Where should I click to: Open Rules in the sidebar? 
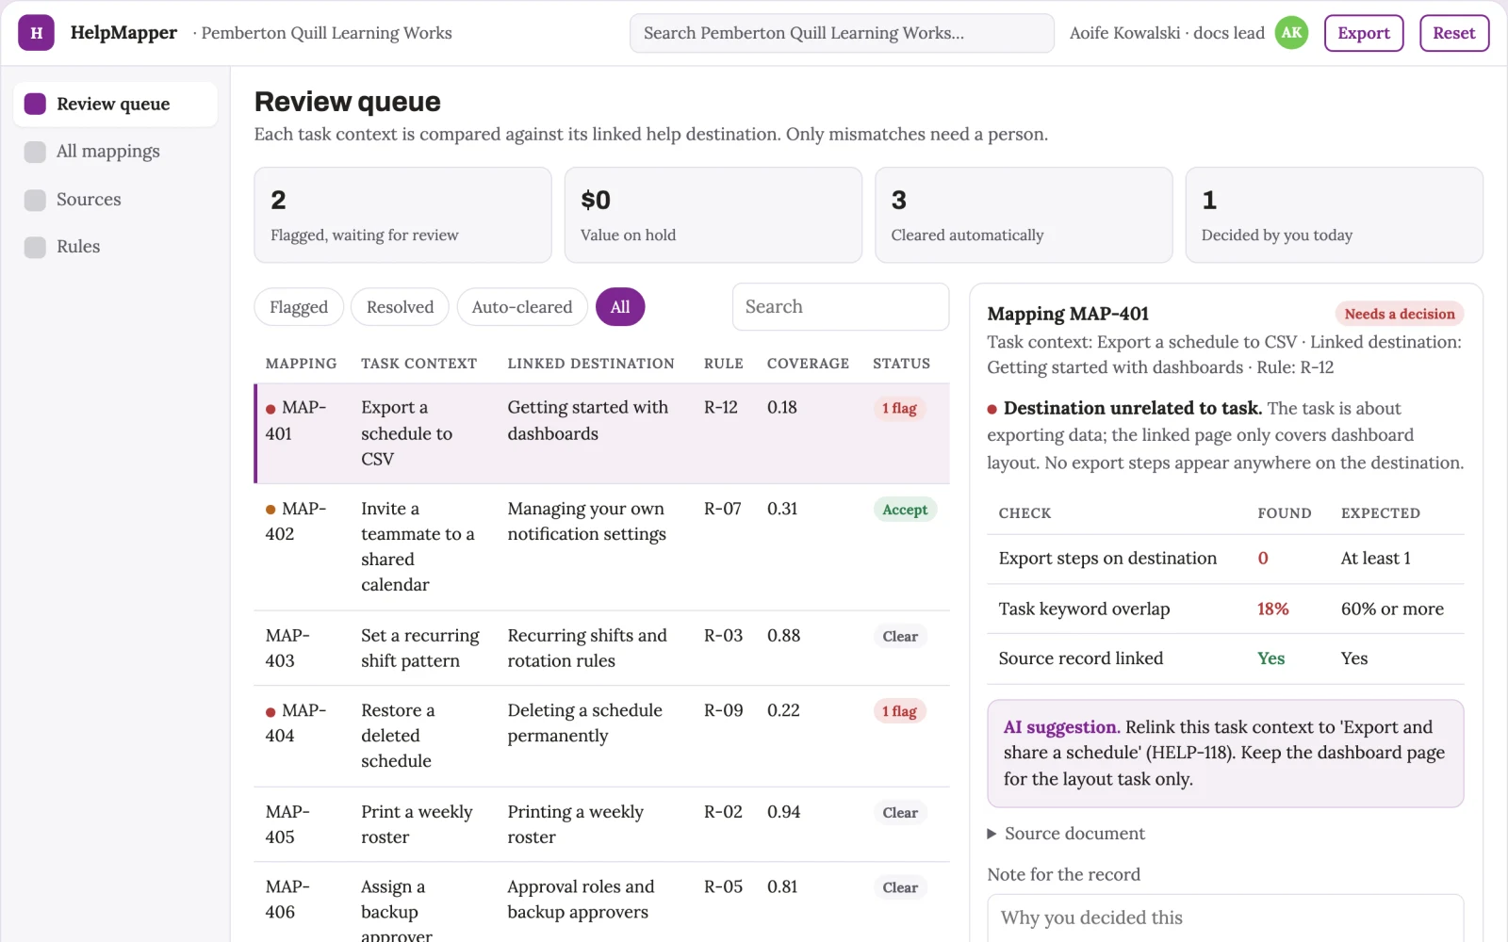[x=115, y=247]
